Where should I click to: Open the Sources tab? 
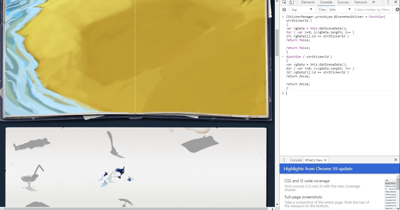coord(343,2)
